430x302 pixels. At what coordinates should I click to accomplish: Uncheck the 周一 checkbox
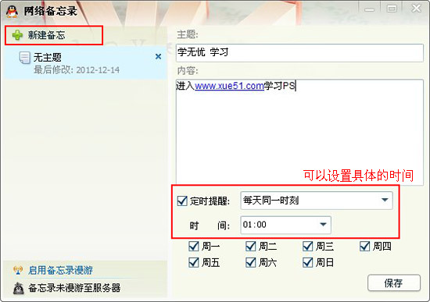(194, 247)
